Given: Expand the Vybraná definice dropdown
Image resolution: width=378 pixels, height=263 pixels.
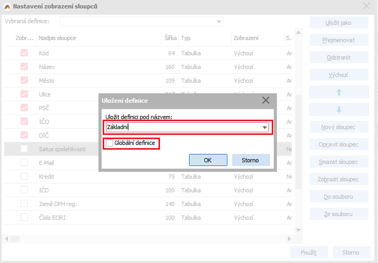Looking at the screenshot, I should click(218, 22).
